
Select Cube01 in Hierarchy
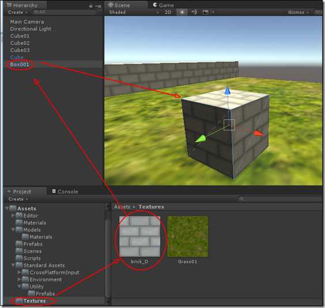click(20, 36)
